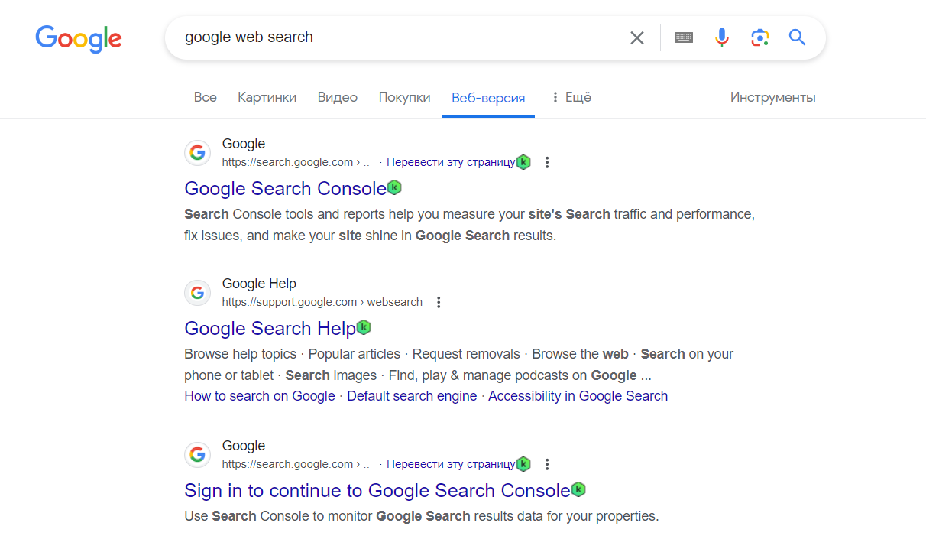Switch to the Видео tab
The width and height of the screenshot is (926, 536).
coord(338,97)
